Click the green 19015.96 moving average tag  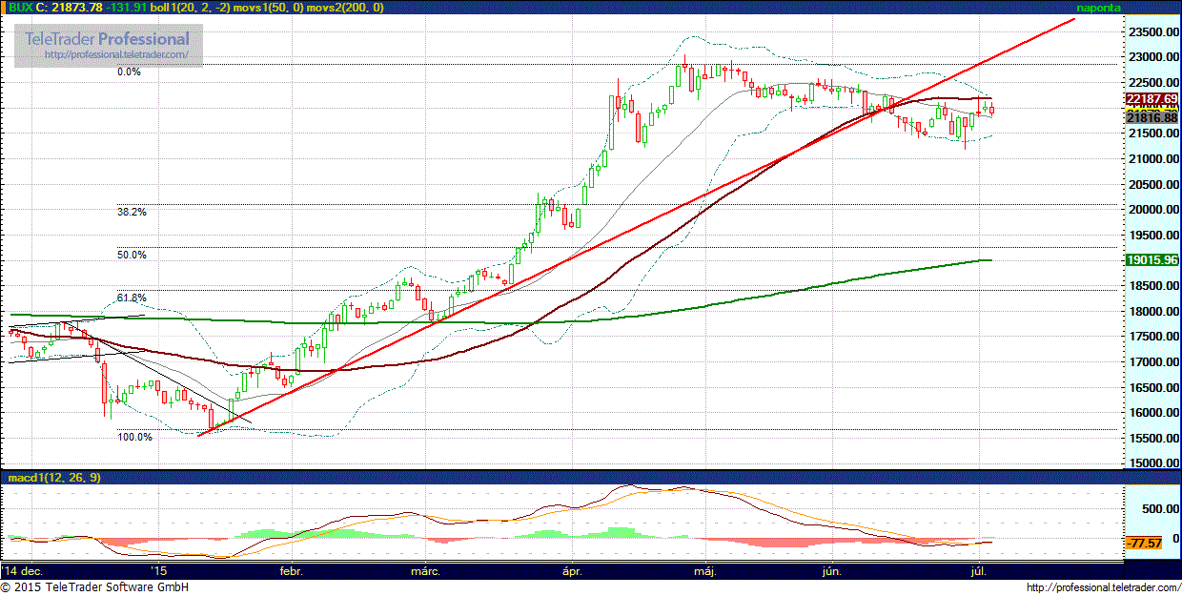pyautogui.click(x=1151, y=259)
